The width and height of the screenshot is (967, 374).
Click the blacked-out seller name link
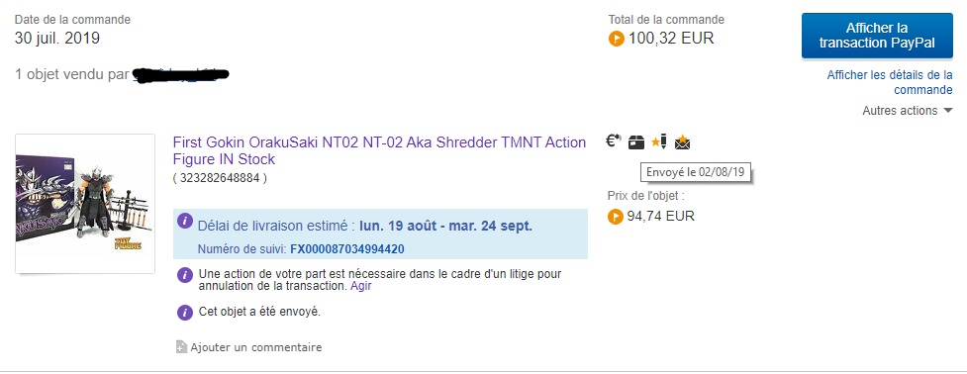(181, 74)
